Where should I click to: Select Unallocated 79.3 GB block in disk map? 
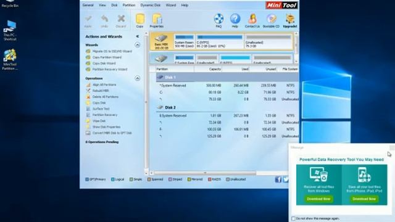point(268,41)
